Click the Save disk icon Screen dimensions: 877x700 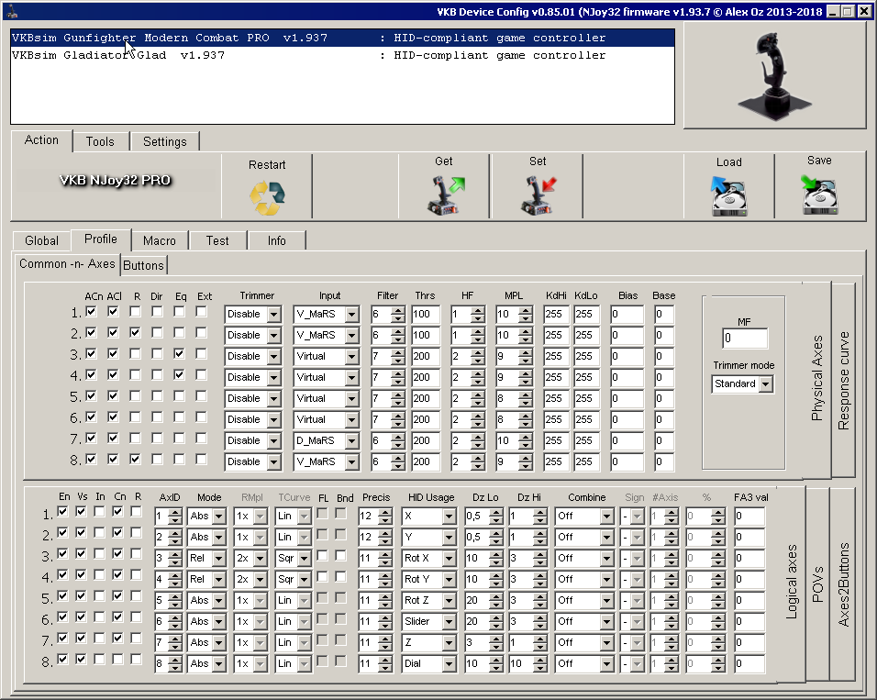(819, 194)
